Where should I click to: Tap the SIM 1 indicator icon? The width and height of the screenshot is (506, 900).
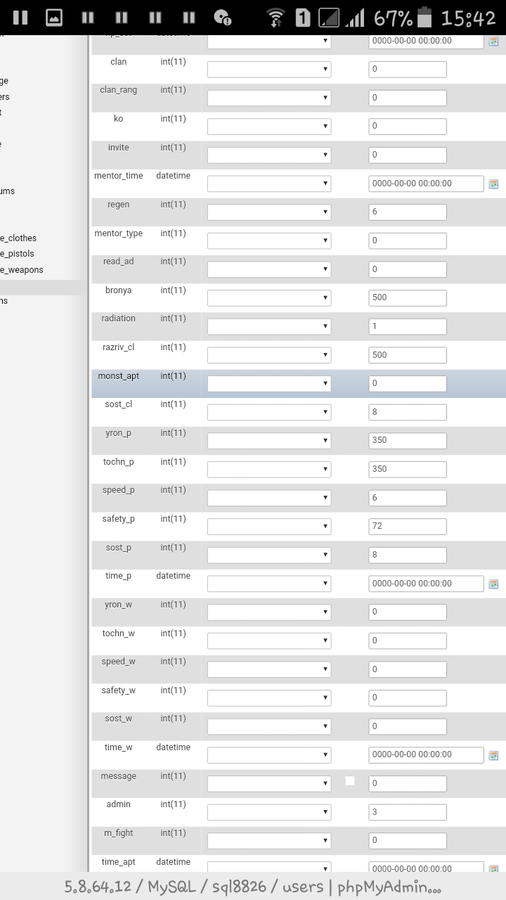[302, 18]
